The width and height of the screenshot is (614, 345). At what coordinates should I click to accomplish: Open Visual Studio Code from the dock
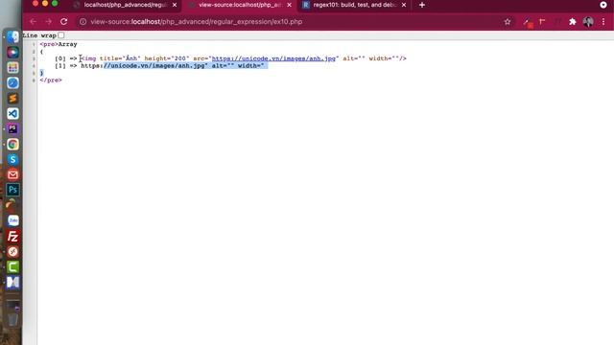click(x=12, y=113)
